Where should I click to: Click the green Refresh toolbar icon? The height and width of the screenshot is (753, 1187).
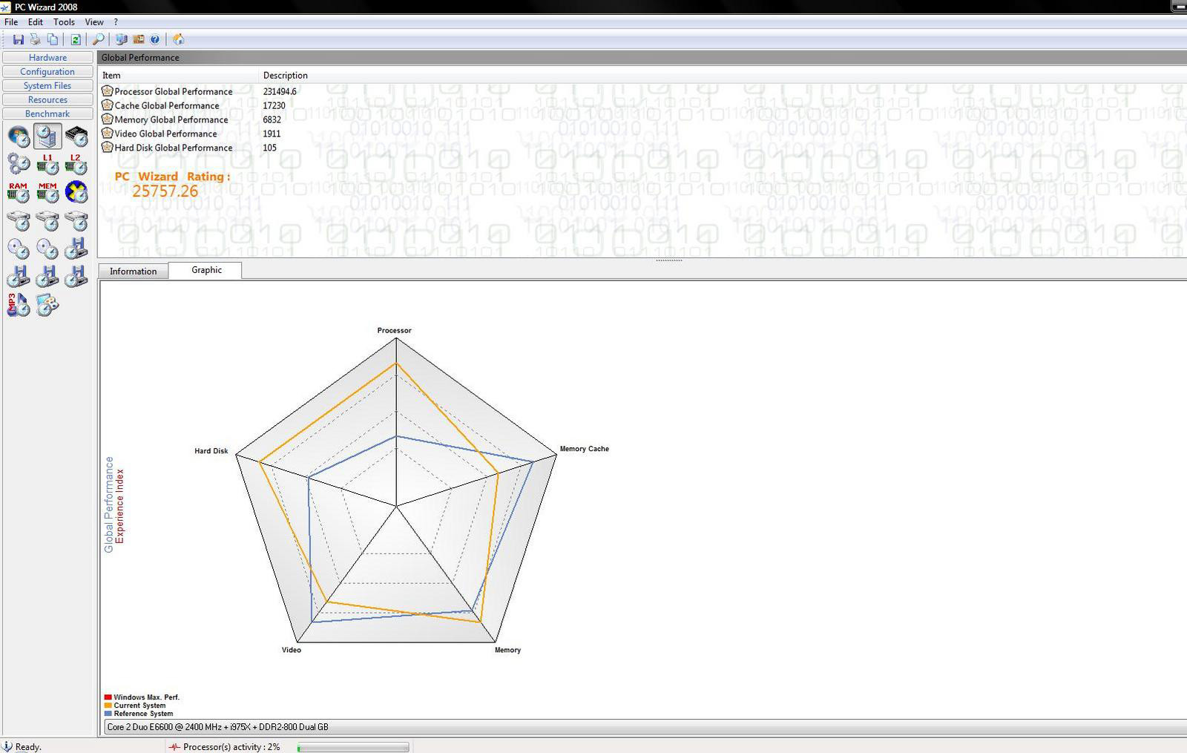75,39
